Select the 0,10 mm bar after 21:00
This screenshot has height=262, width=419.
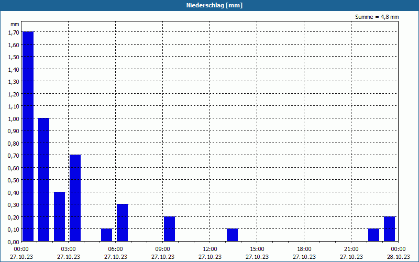tap(373, 235)
